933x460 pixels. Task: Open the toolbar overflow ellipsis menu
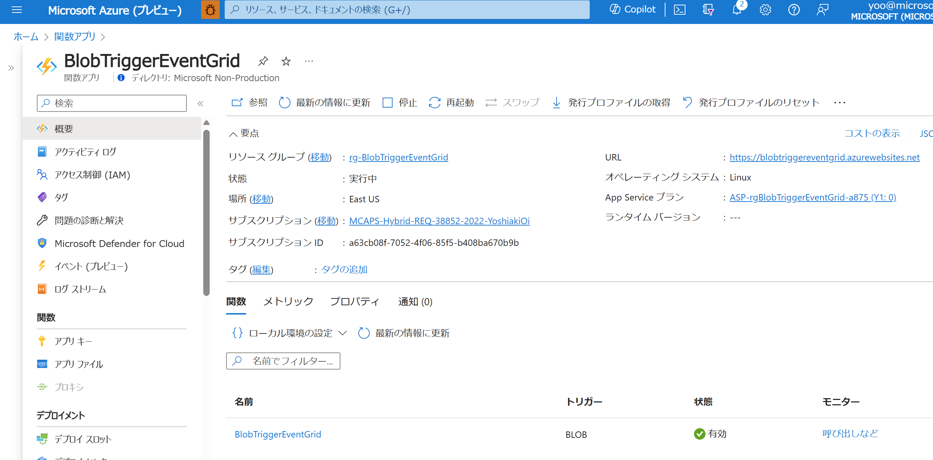pos(839,103)
